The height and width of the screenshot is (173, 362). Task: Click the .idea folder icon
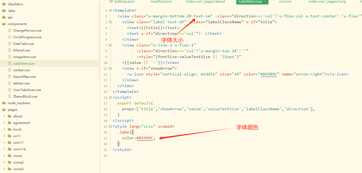coord(4,11)
